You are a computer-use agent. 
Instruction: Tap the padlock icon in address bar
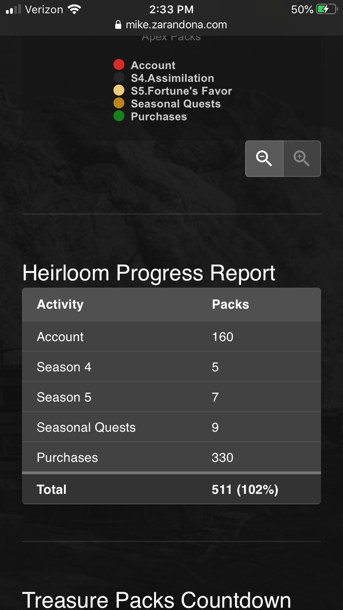tap(118, 25)
